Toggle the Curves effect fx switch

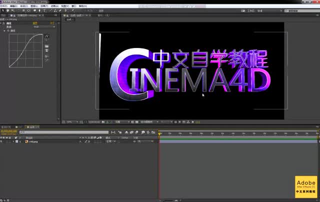point(3,23)
